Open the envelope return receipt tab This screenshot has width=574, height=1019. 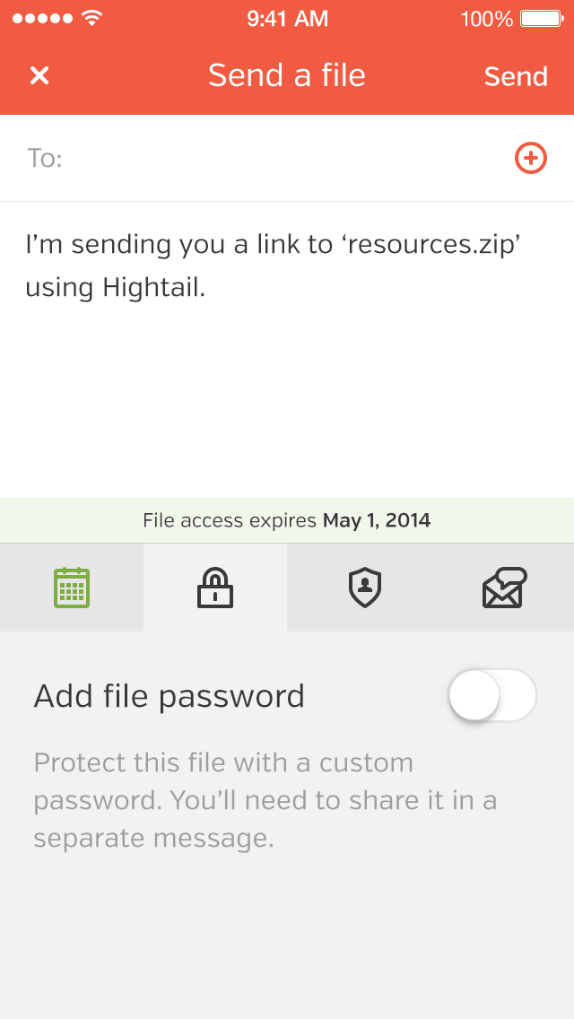pos(504,588)
